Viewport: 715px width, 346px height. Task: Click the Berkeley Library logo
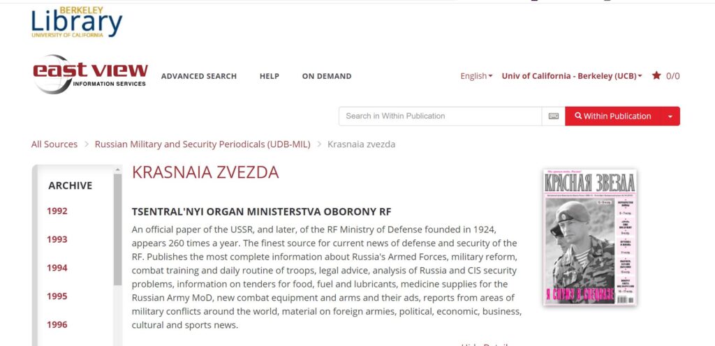(76, 22)
